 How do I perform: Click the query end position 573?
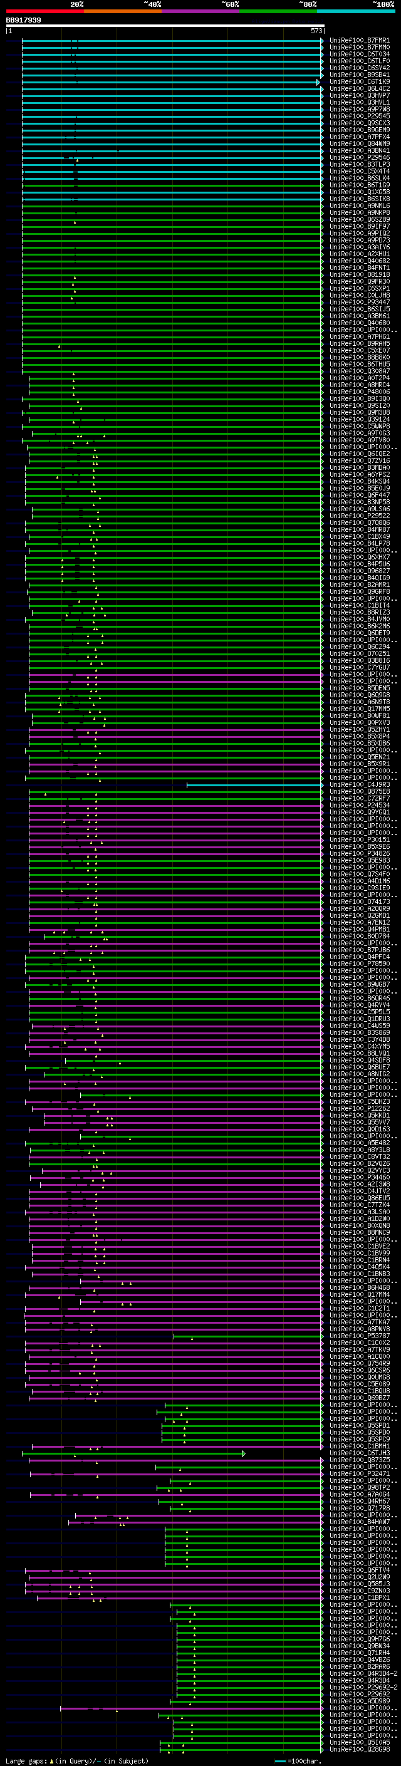click(316, 31)
